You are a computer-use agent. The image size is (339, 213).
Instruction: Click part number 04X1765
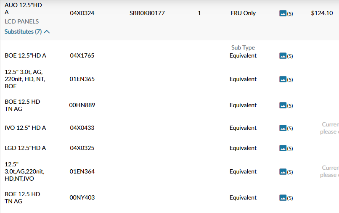(82, 55)
